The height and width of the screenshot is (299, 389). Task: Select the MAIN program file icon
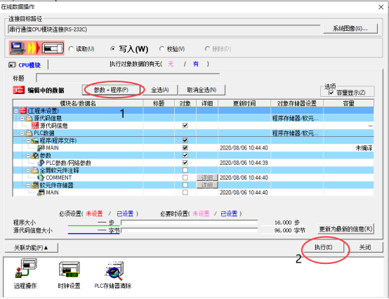click(x=41, y=148)
